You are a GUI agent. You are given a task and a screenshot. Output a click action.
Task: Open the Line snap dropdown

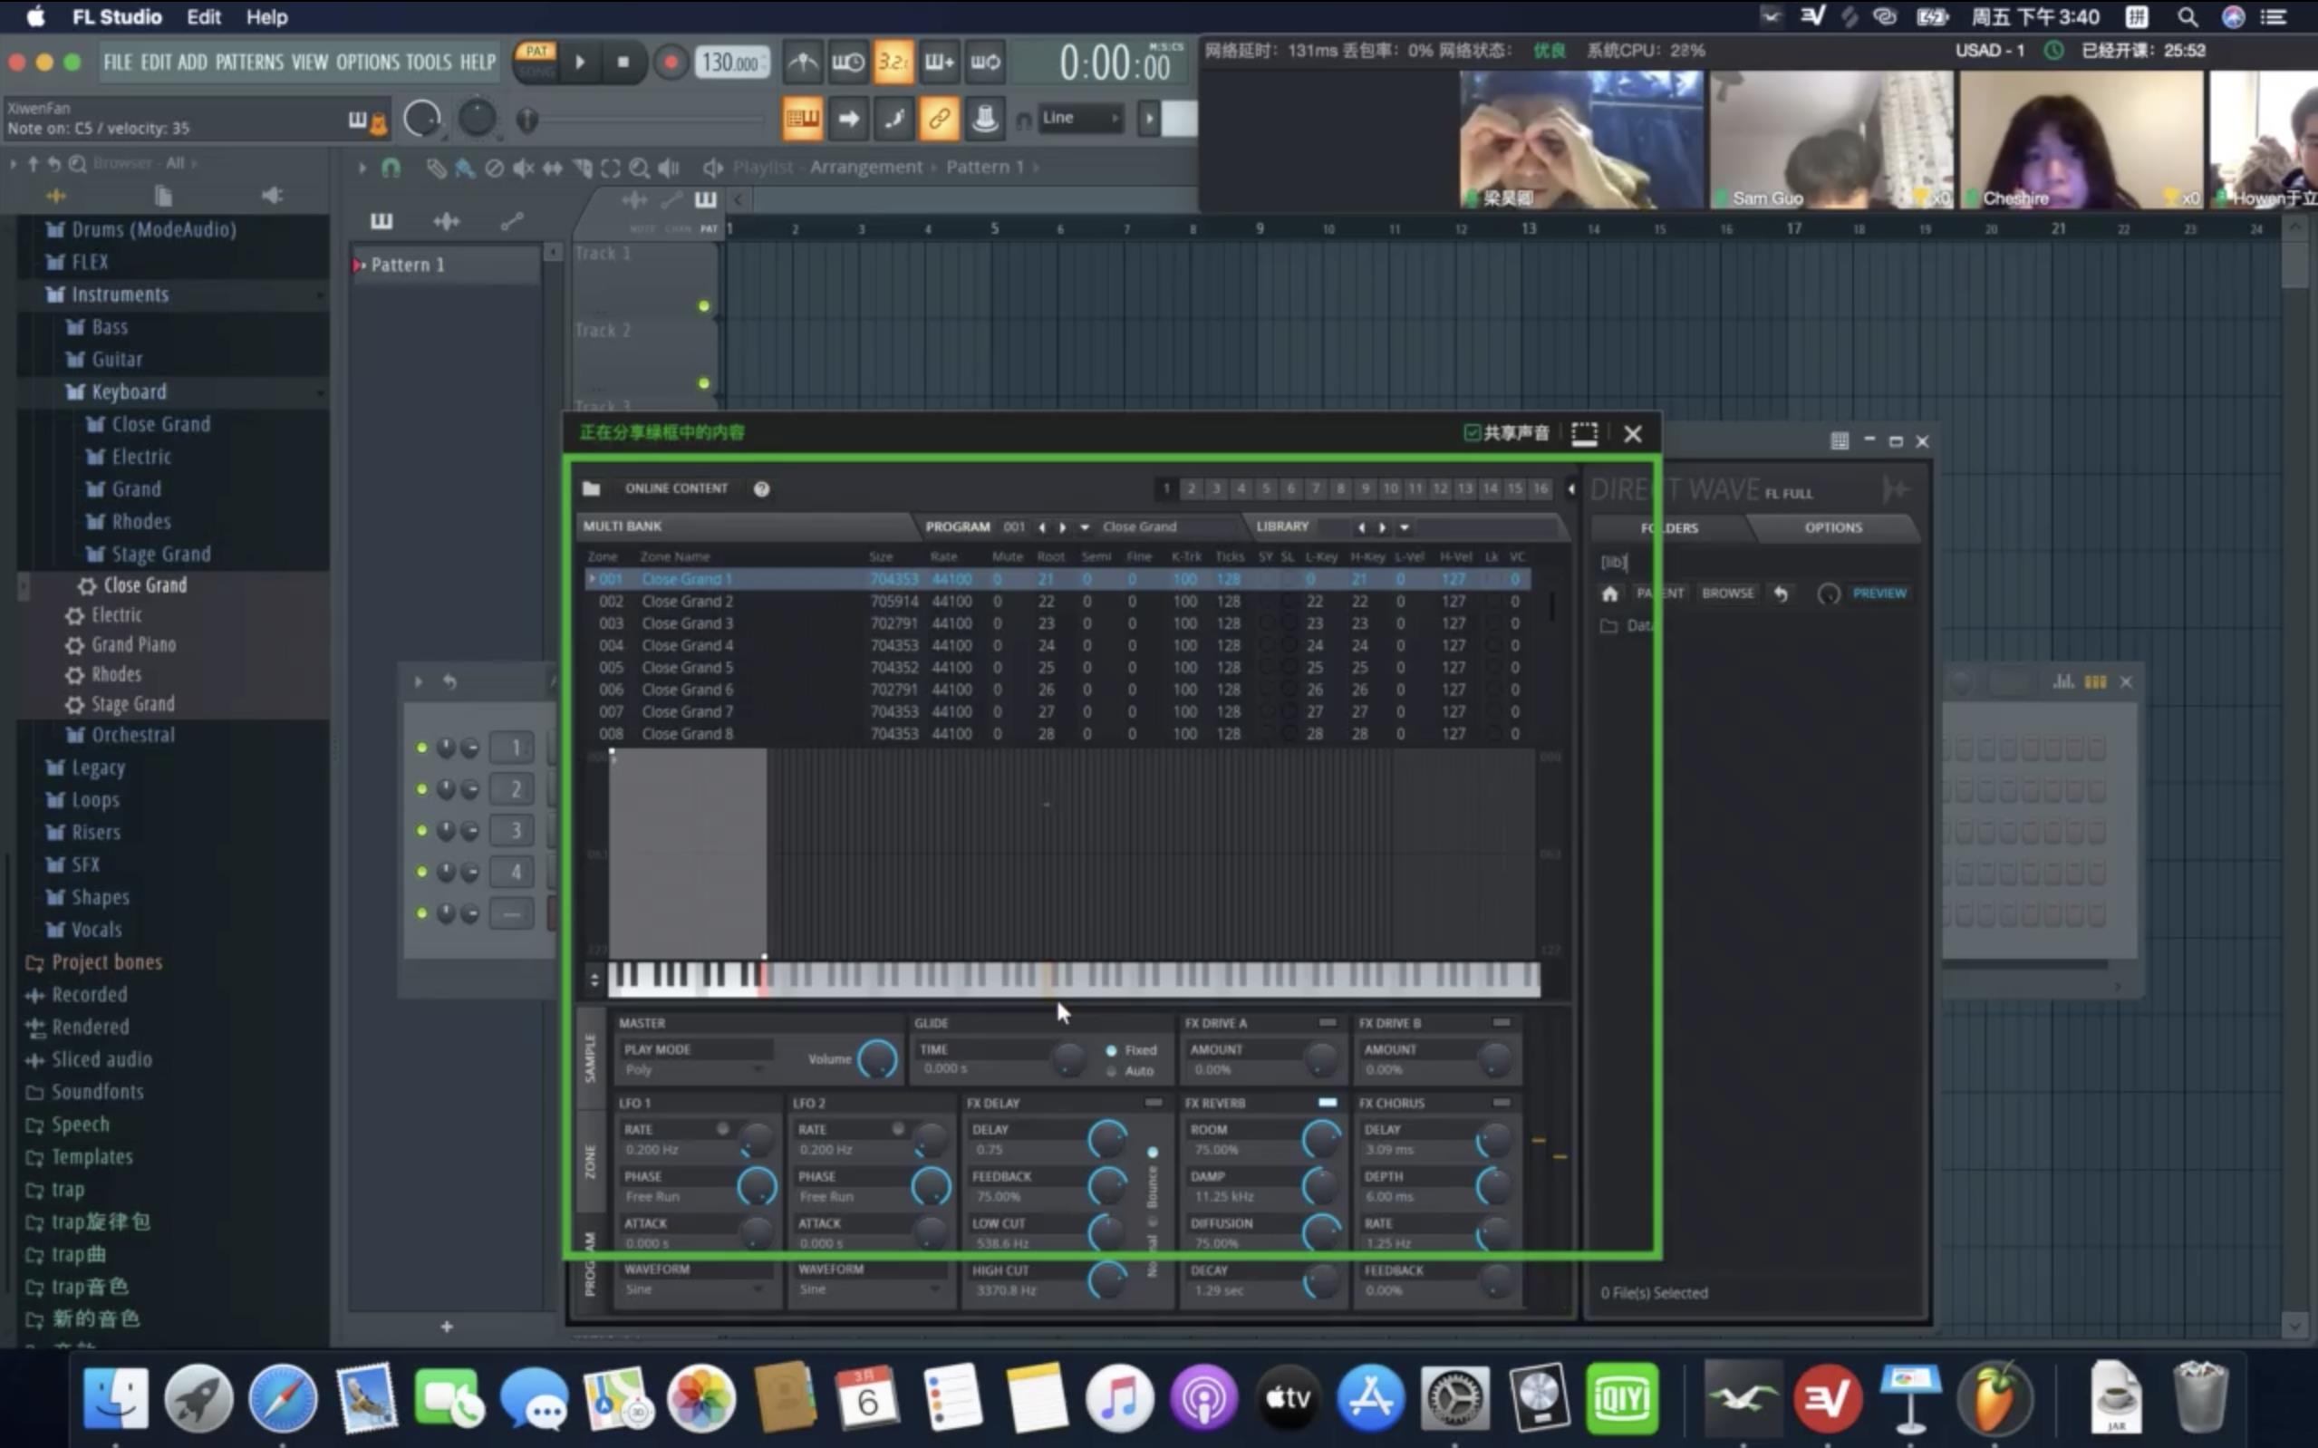coord(1080,119)
